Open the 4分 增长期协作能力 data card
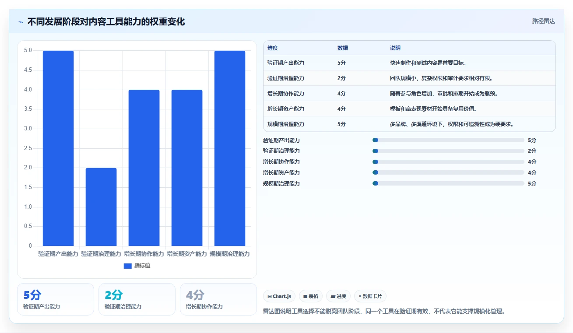This screenshot has height=333, width=573. click(x=218, y=299)
